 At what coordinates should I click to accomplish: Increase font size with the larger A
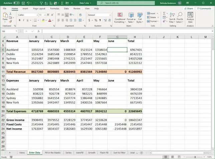pos(48,15)
